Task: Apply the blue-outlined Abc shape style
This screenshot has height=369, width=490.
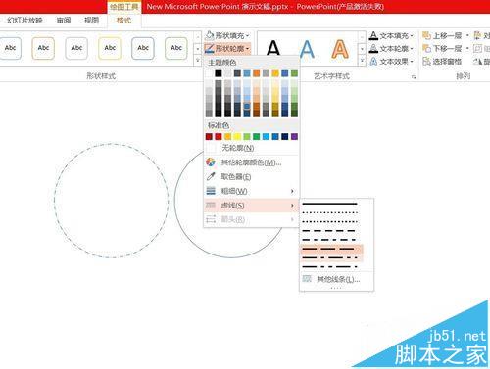Action: coord(143,48)
